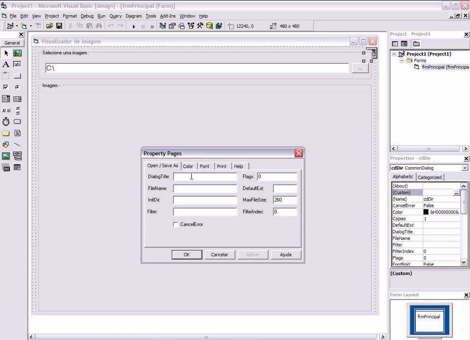The height and width of the screenshot is (340, 470).
Task: Open the cdDir object dropdown in Properties
Action: click(x=465, y=168)
